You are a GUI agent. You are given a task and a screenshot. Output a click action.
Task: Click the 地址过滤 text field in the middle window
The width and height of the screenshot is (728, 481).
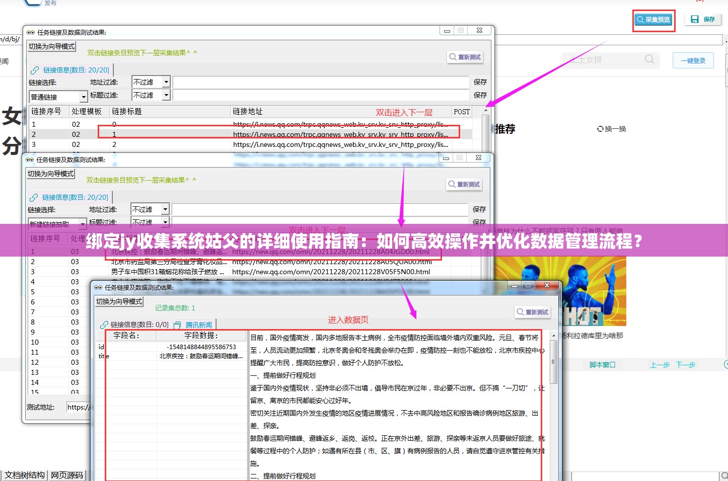(x=320, y=209)
